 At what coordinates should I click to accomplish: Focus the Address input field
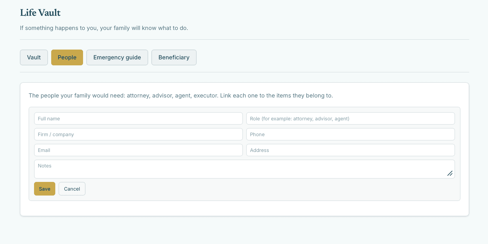(350, 150)
